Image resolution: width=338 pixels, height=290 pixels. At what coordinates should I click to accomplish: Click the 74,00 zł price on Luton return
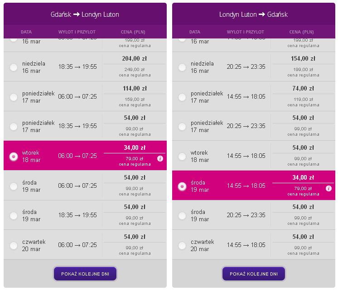303,89
